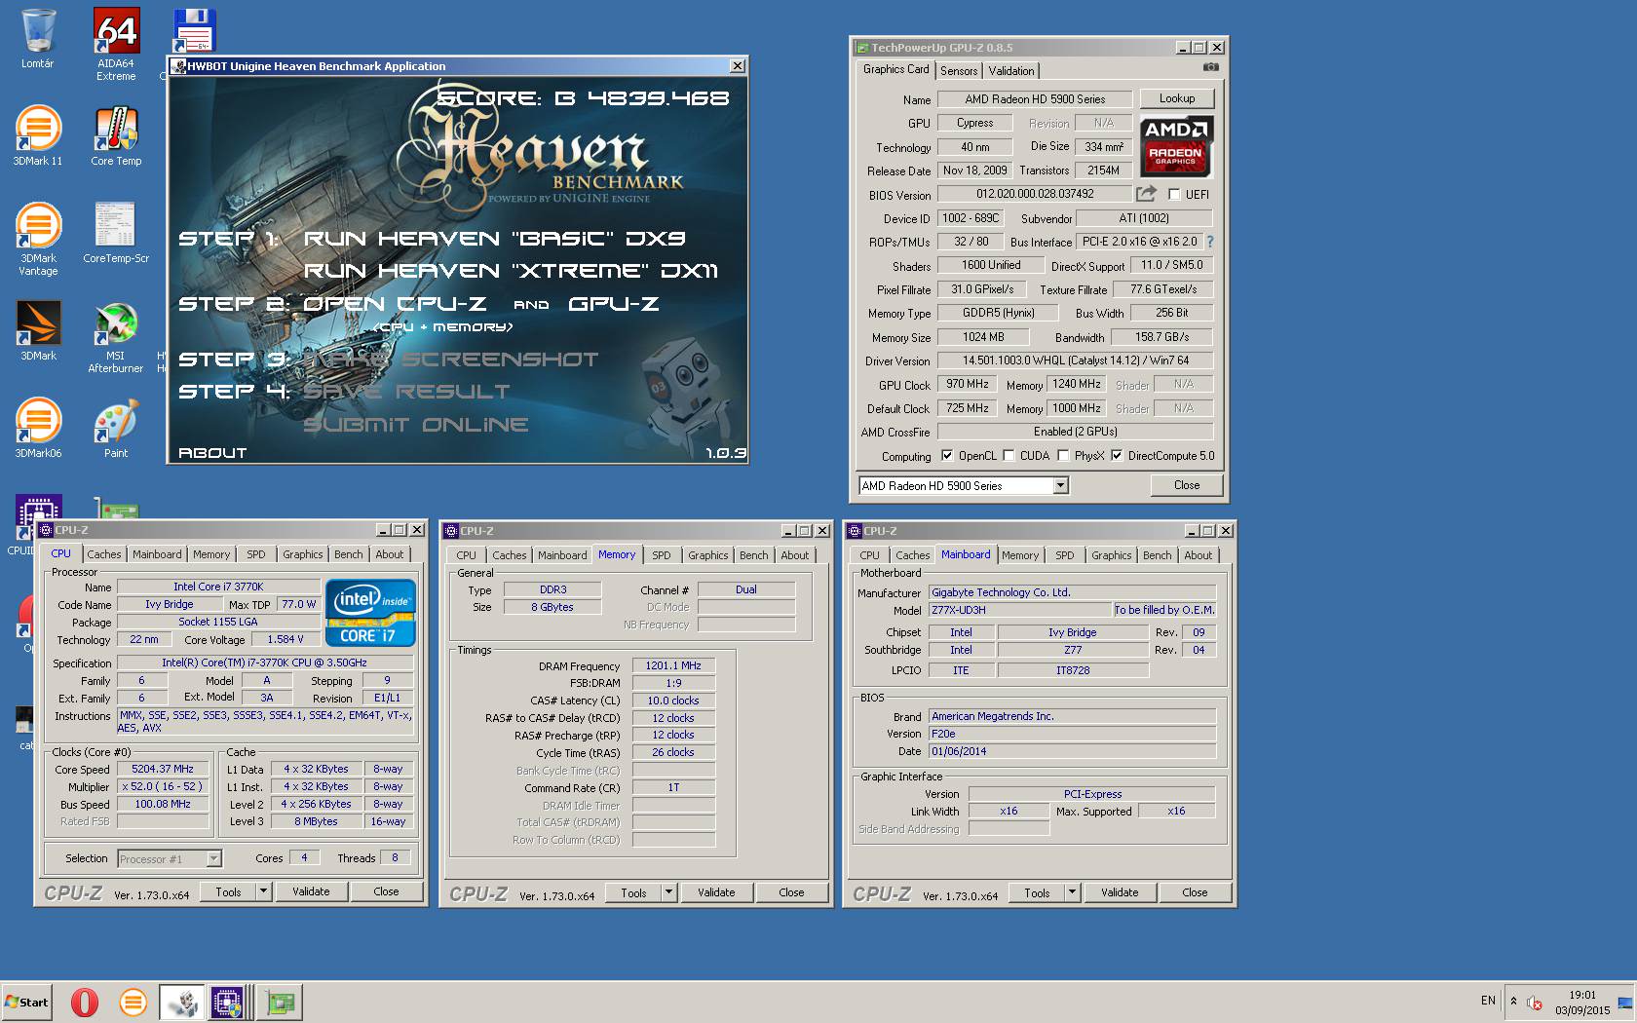Click the BIOS Version F20e field
This screenshot has height=1023, width=1637.
coord(1072,734)
